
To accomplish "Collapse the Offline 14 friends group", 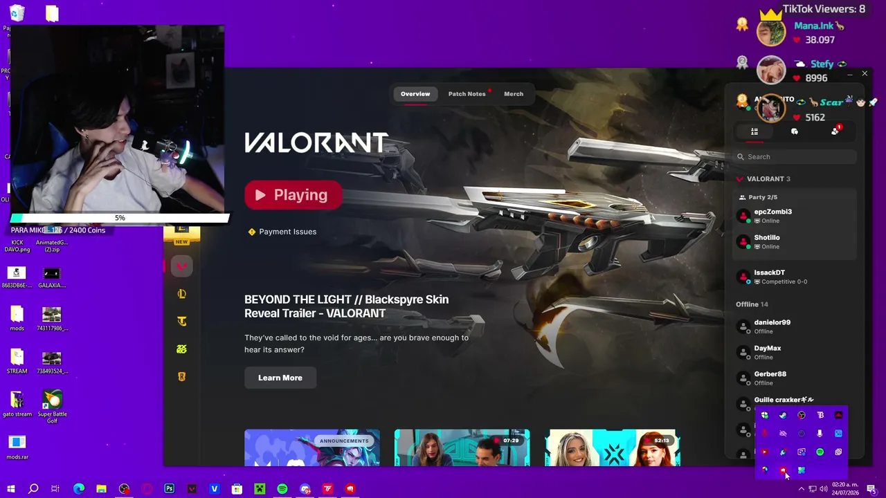I will coord(752,304).
